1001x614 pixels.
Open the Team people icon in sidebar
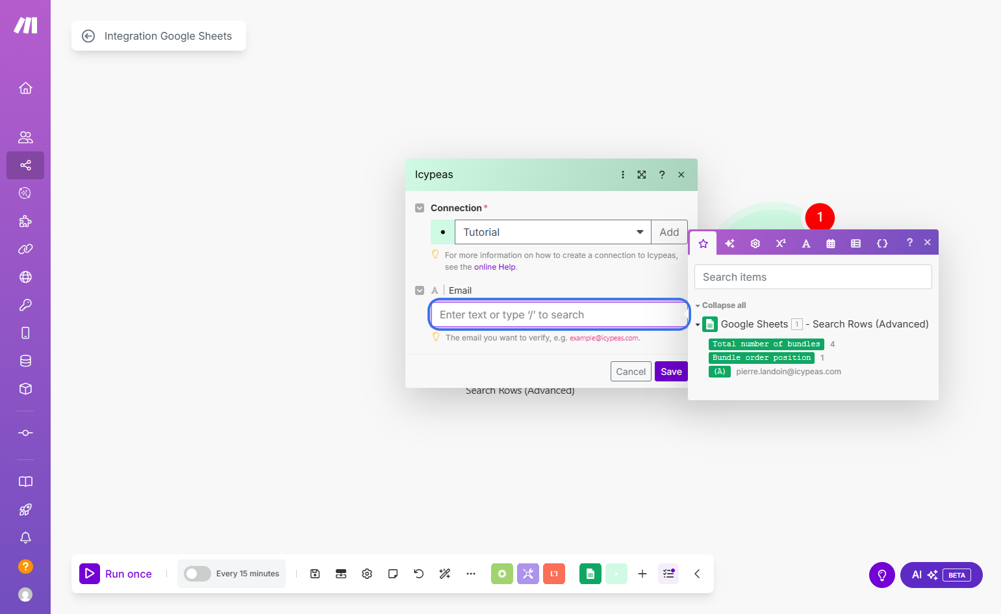click(25, 137)
